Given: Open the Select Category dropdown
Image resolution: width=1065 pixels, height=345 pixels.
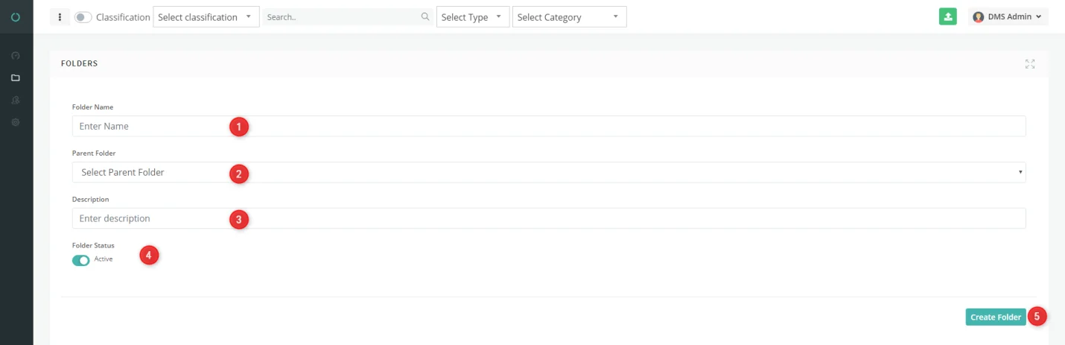Looking at the screenshot, I should (570, 16).
